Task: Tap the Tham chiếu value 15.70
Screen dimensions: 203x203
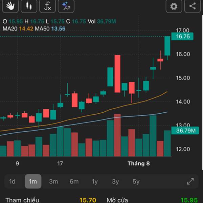Action: tap(88, 200)
